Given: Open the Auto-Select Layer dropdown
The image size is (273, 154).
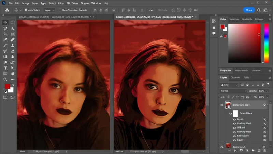Looking at the screenshot, I should point(49,10).
